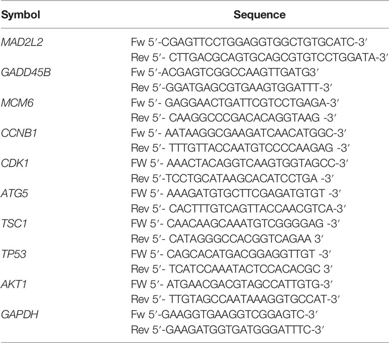The height and width of the screenshot is (343, 389).
Task: Select the MAD2L2 gene symbol
Action: [22, 42]
